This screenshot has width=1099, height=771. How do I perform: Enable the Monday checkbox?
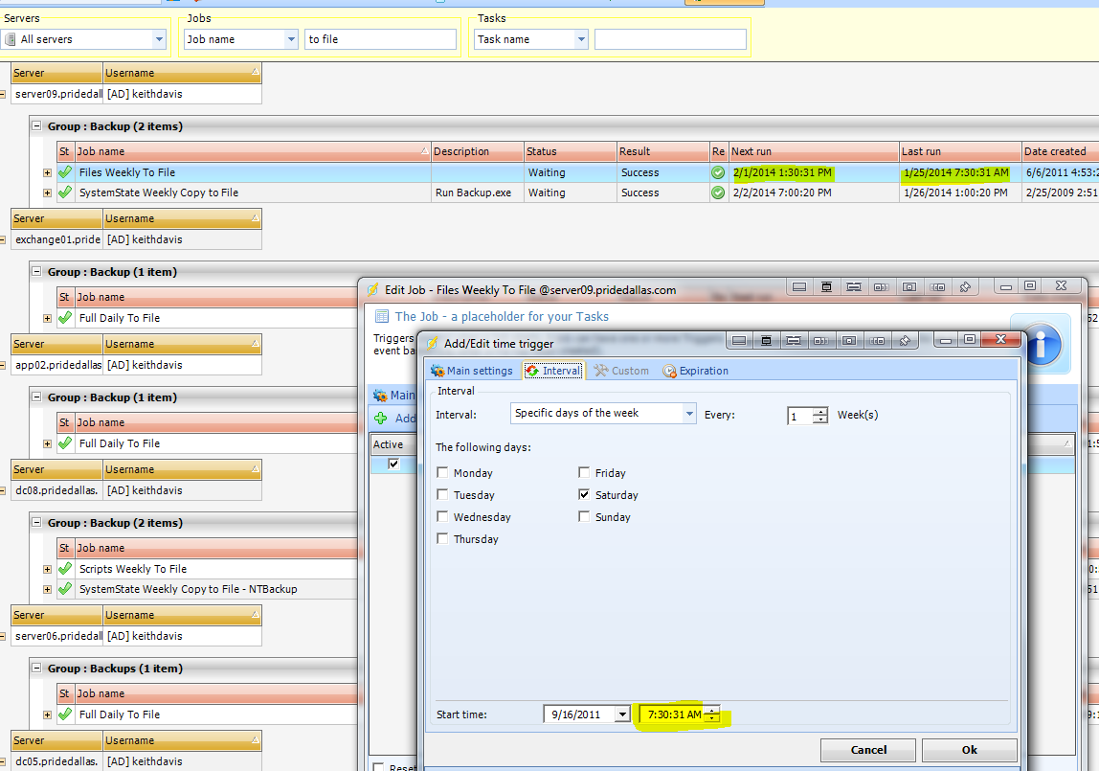pyautogui.click(x=442, y=472)
